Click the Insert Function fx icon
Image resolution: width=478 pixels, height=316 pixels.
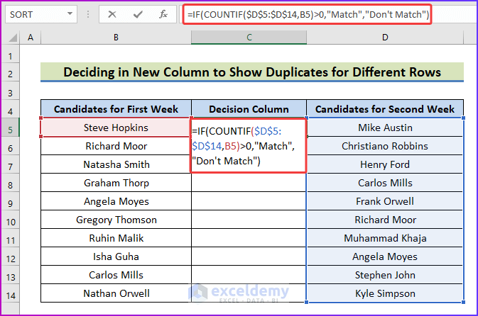(163, 13)
